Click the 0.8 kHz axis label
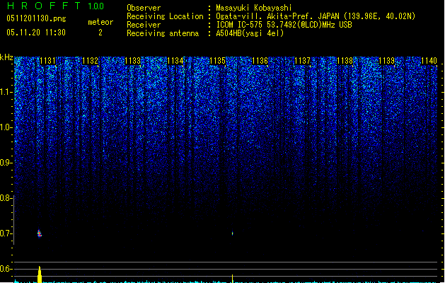The height and width of the screenshot is (283, 445). pyautogui.click(x=6, y=198)
